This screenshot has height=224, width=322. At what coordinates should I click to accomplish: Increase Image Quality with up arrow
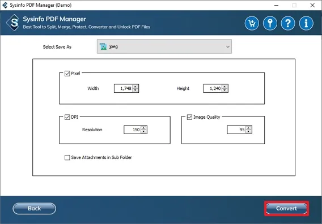click(x=248, y=128)
